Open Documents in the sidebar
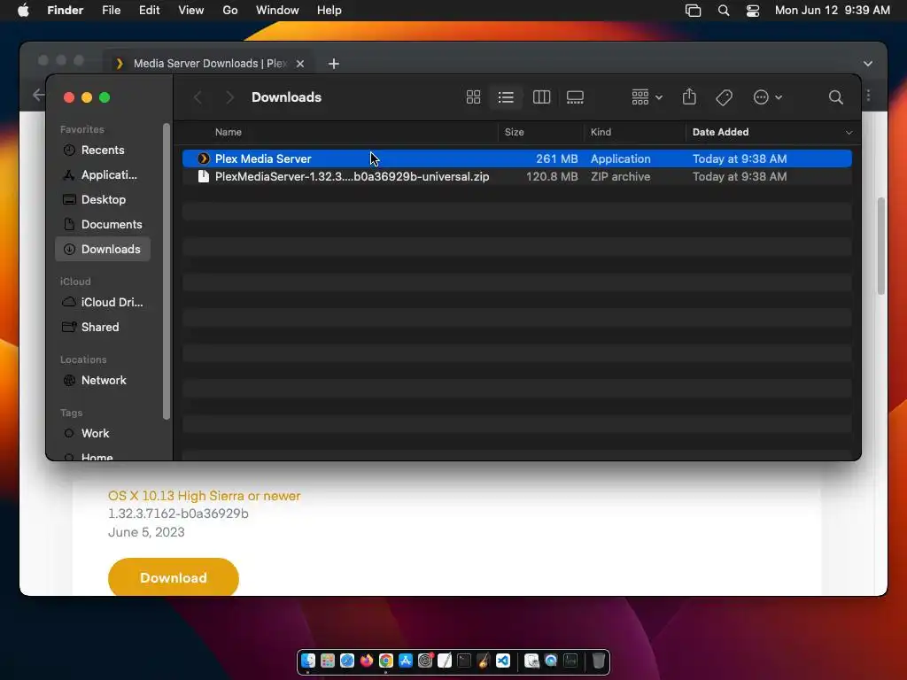Image resolution: width=907 pixels, height=680 pixels. [103, 224]
